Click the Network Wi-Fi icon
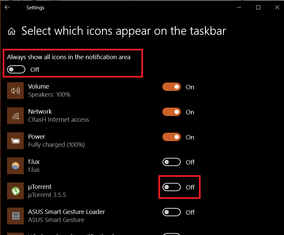 [x=15, y=116]
